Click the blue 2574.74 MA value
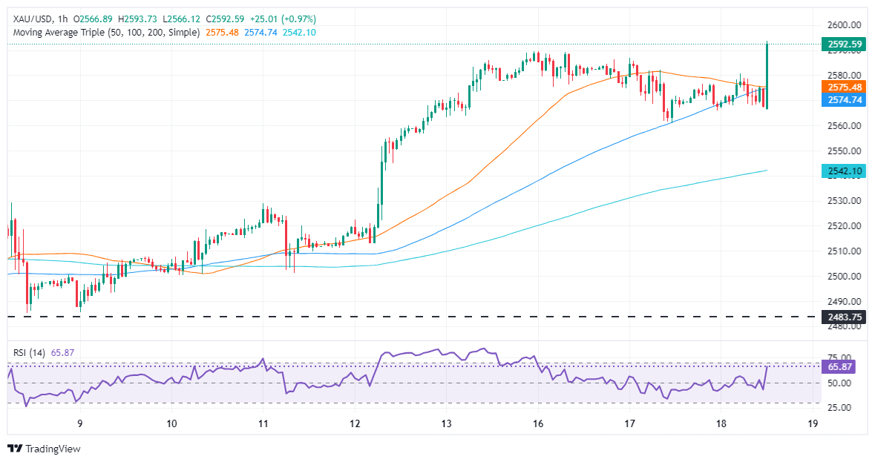This screenshot has width=875, height=462. point(260,33)
